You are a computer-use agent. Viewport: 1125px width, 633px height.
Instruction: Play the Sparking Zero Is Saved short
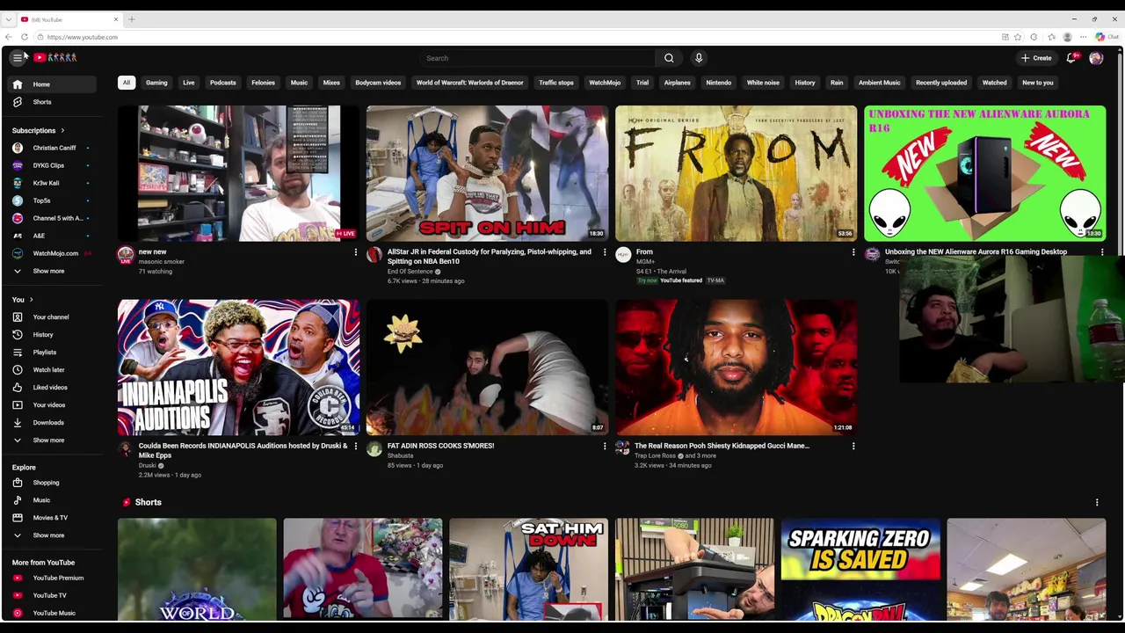pyautogui.click(x=860, y=570)
